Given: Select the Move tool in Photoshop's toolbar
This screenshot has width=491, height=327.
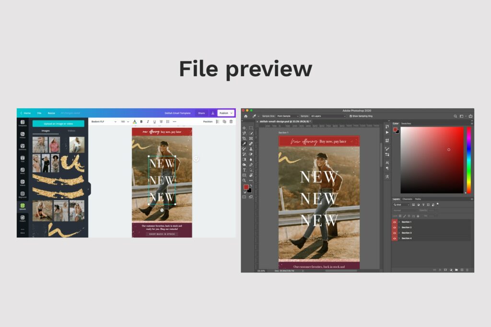Looking at the screenshot, I should (x=245, y=128).
